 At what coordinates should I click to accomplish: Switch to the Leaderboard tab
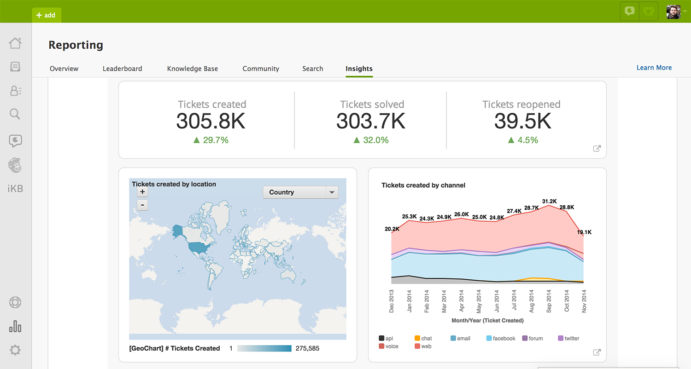point(122,69)
